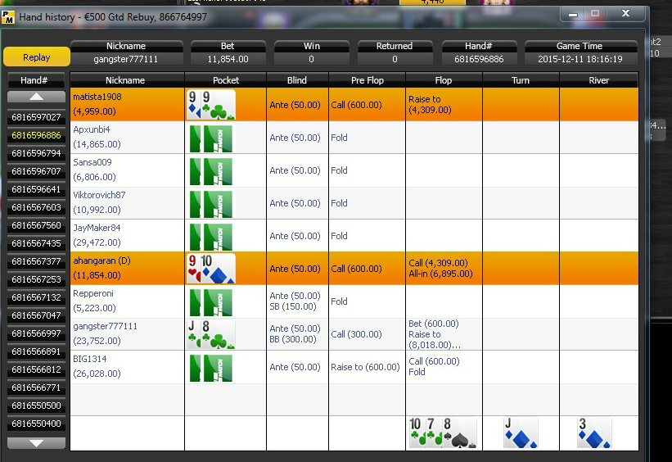Open hand 6816567253
This screenshot has width=672, height=462.
click(x=37, y=279)
